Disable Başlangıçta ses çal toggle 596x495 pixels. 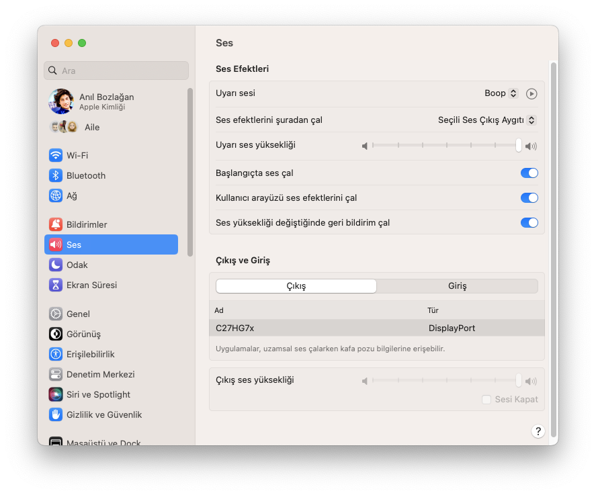point(529,173)
